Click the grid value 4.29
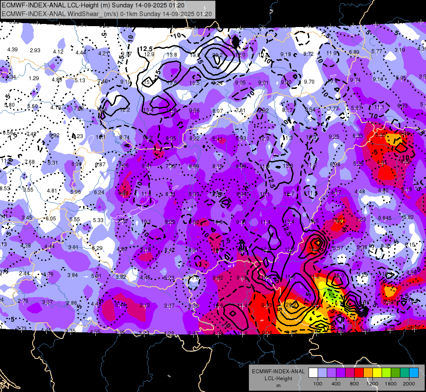The width and height of the screenshot is (426, 392). click(363, 274)
